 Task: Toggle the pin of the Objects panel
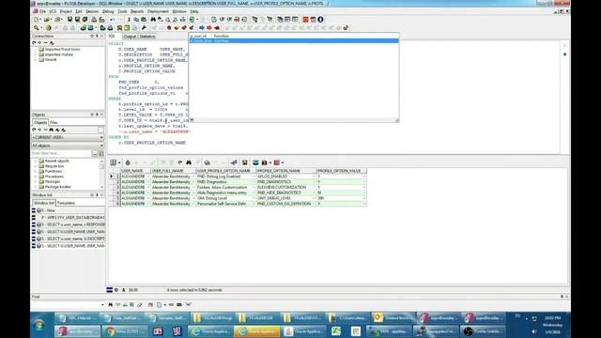(97, 115)
